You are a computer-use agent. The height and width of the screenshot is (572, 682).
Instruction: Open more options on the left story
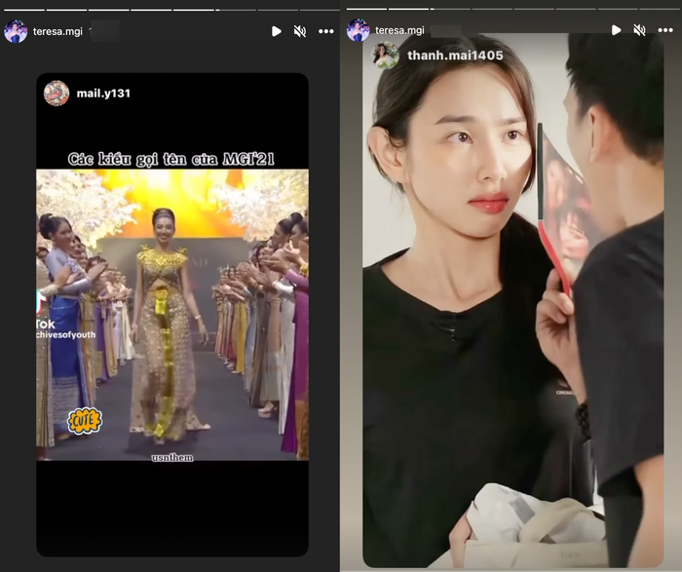(325, 31)
